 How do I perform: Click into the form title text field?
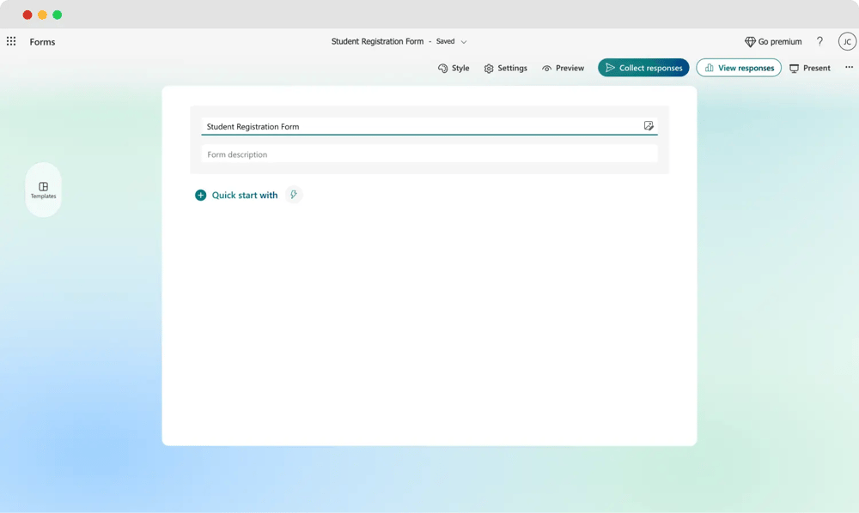point(412,126)
